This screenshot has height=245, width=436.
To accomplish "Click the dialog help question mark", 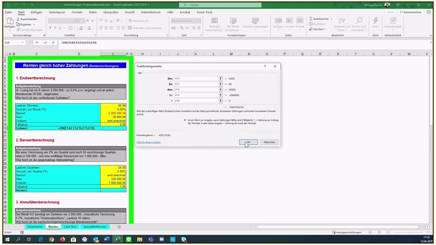I will 265,66.
